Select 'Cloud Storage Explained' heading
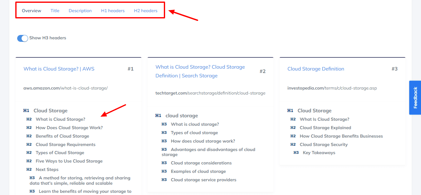Viewport: 421px width, 195px height. coord(326,128)
